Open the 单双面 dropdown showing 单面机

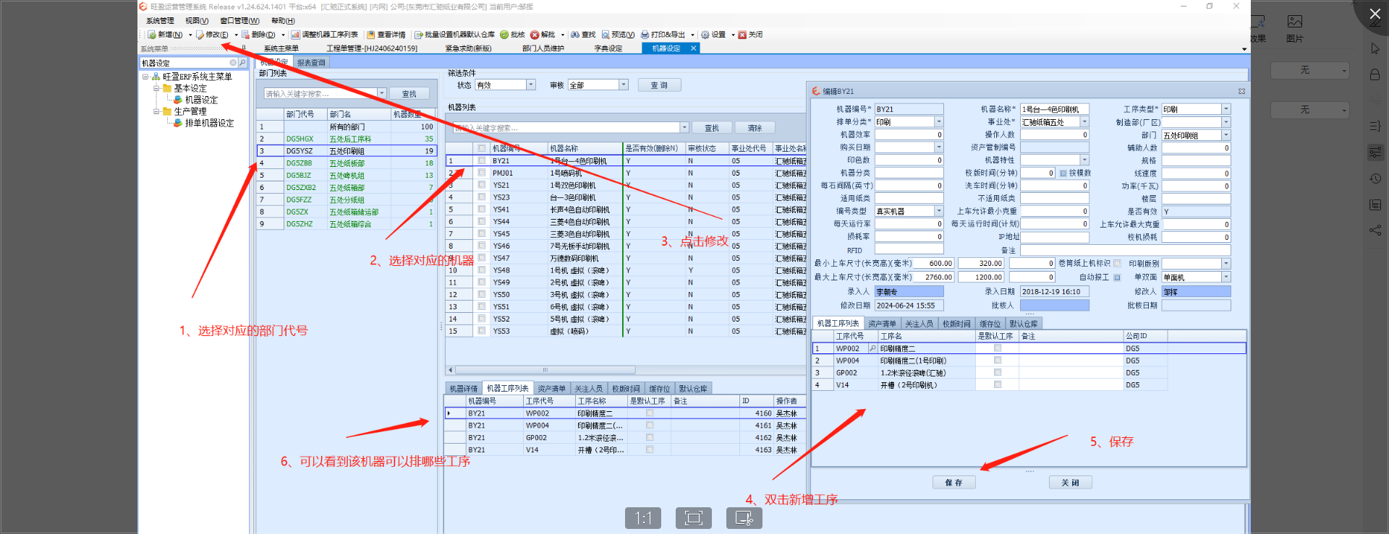click(1226, 277)
